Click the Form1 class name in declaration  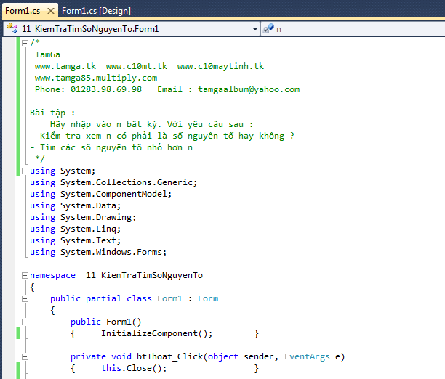(169, 299)
